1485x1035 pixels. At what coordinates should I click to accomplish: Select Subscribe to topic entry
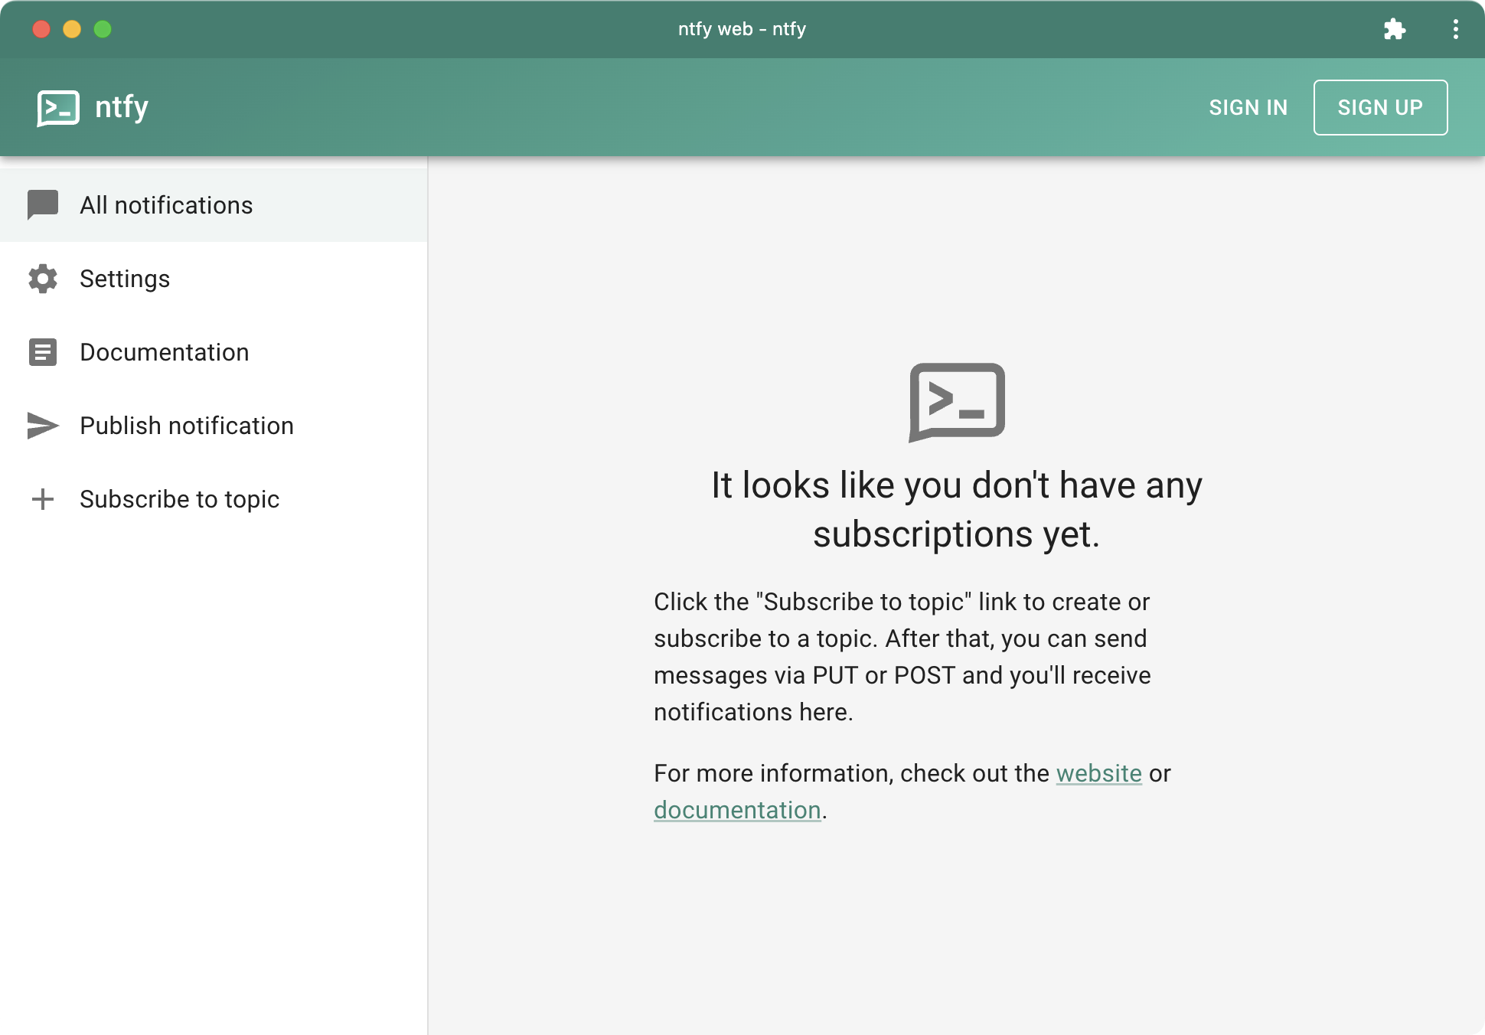tap(179, 499)
